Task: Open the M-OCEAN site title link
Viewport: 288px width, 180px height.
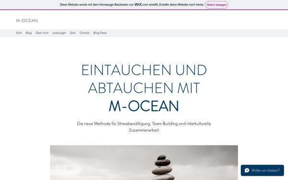Action: coord(27,21)
